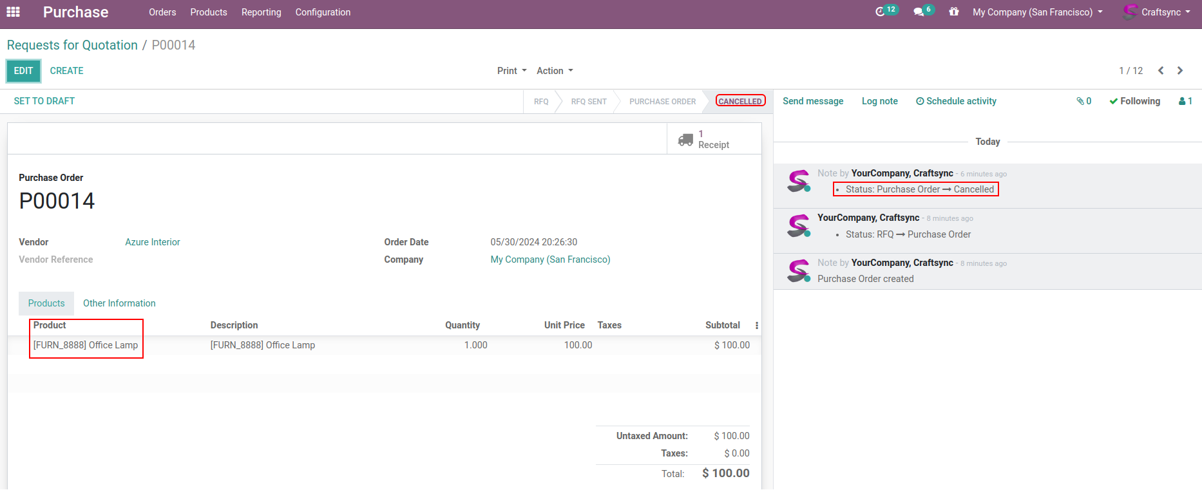Toggle the Following subscription
The image size is (1202, 490).
[x=1134, y=101]
